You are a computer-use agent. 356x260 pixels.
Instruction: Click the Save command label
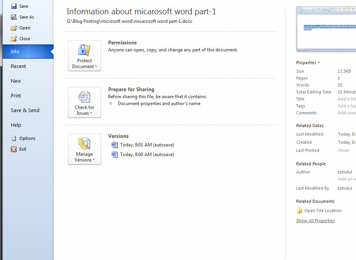24,6
